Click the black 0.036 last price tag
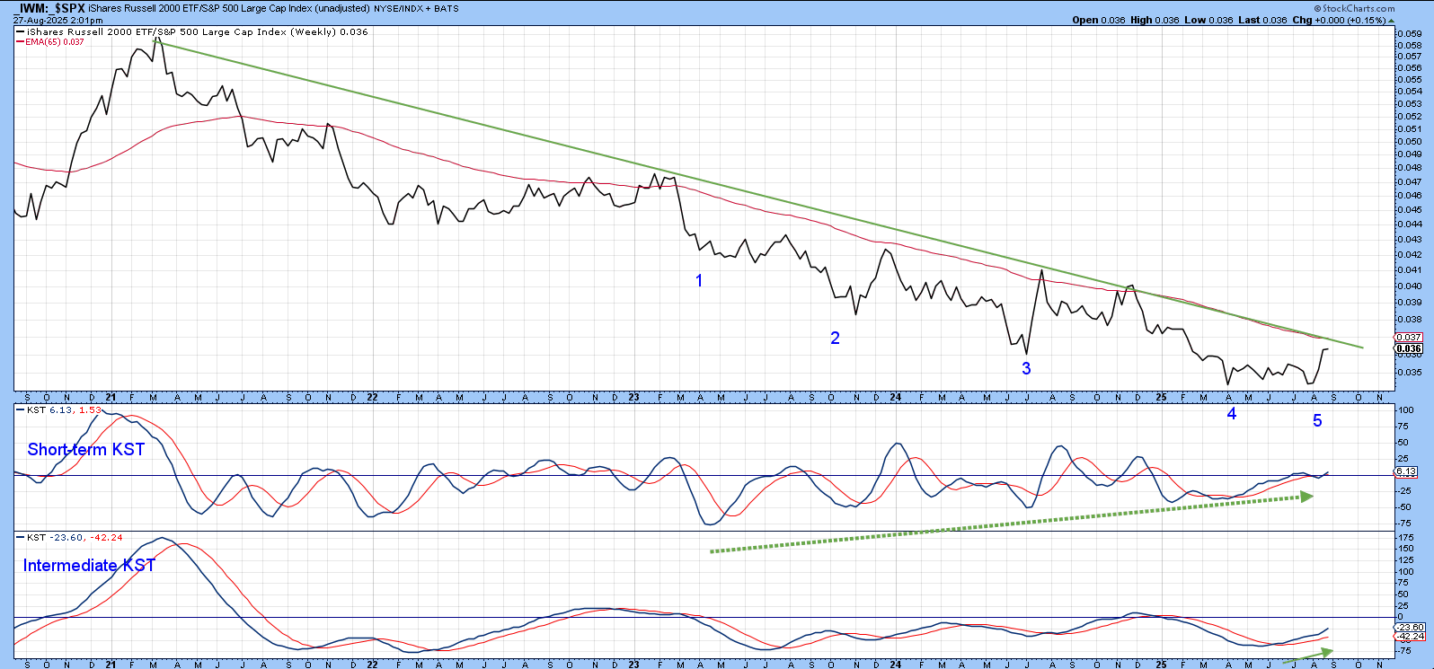The width and height of the screenshot is (1434, 669). click(1408, 348)
